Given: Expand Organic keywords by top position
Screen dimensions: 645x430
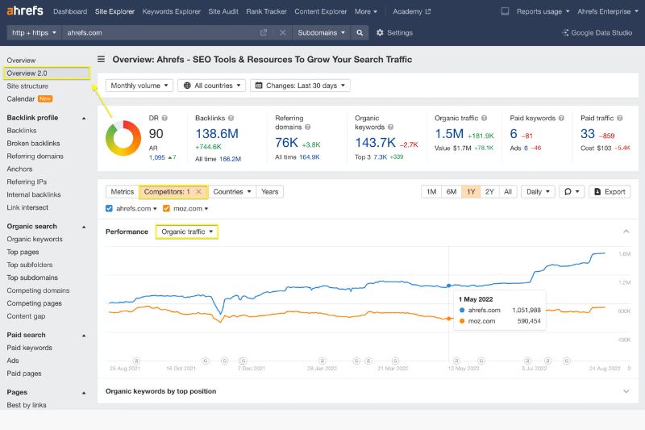Looking at the screenshot, I should (626, 391).
